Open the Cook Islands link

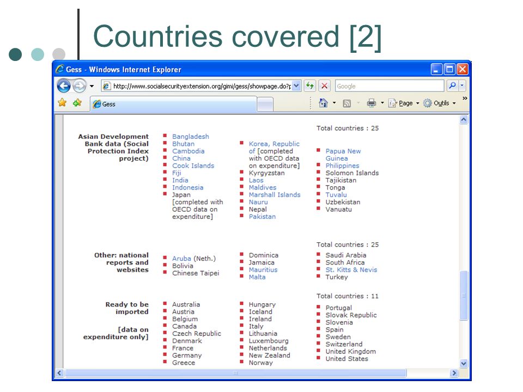(x=193, y=166)
